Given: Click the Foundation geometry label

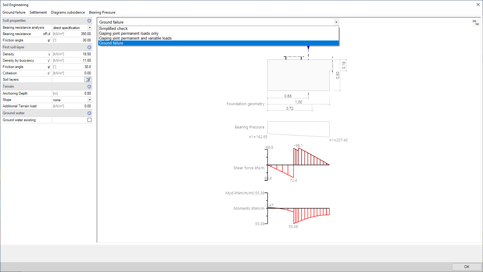Looking at the screenshot, I should (x=245, y=104).
